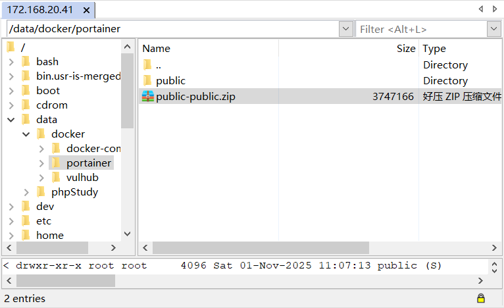The height and width of the screenshot is (308, 504).
Task: Click the path field /data/docker/portainer
Action: (x=173, y=29)
